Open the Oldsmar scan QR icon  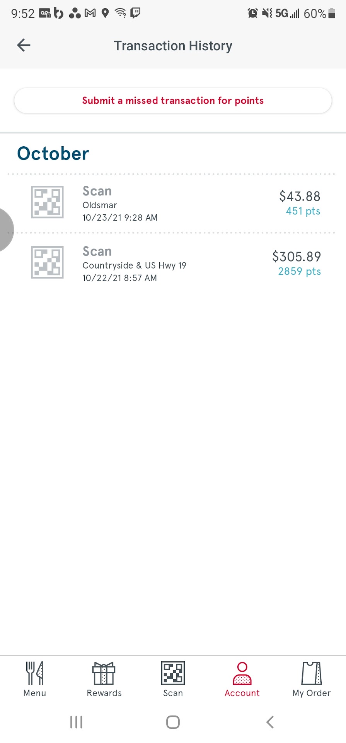pos(47,202)
